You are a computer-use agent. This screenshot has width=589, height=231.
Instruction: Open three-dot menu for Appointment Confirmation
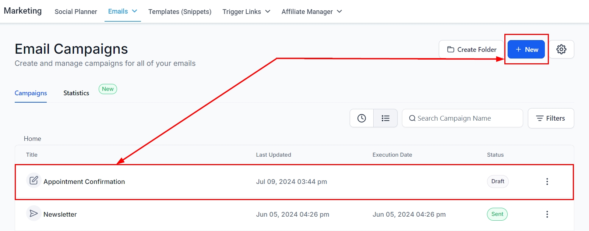click(x=547, y=181)
